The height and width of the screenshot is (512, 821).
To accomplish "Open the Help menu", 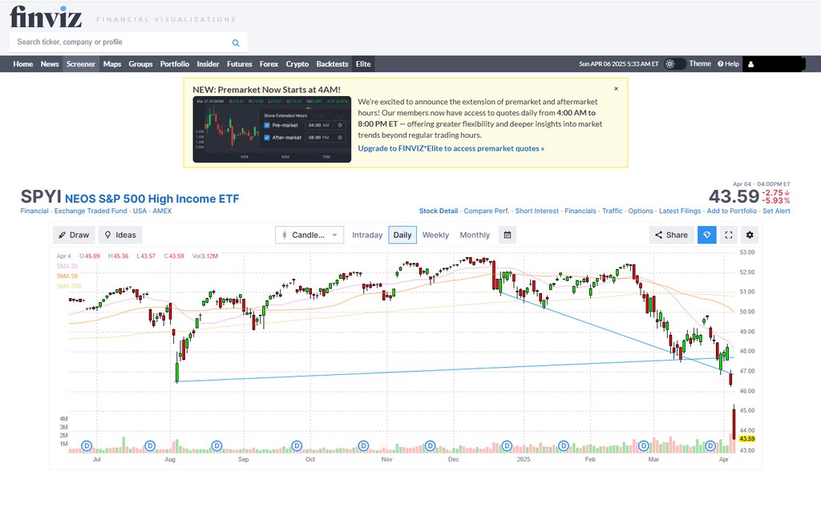I will click(x=728, y=64).
